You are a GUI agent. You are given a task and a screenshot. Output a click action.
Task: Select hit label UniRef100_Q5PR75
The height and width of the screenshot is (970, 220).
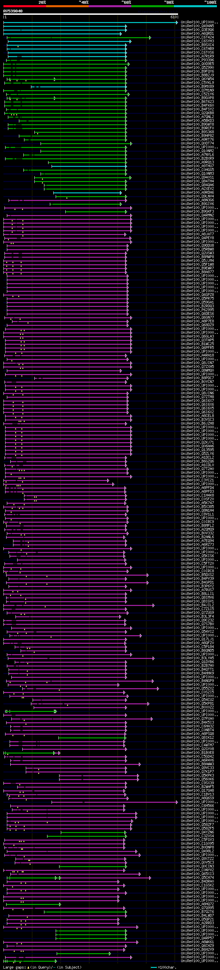tap(197, 299)
